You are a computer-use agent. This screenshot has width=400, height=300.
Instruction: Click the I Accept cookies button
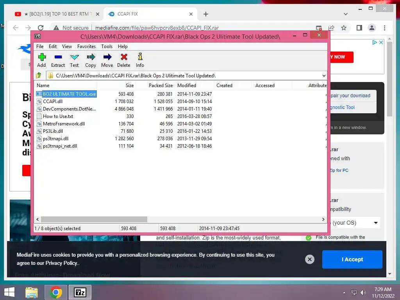pos(352,259)
